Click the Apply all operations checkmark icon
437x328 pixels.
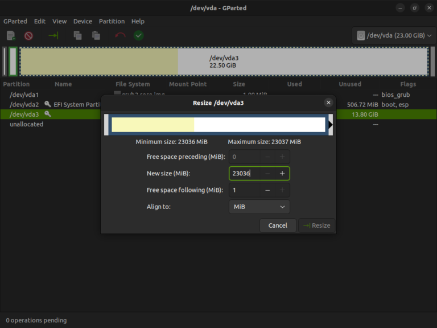pos(138,35)
